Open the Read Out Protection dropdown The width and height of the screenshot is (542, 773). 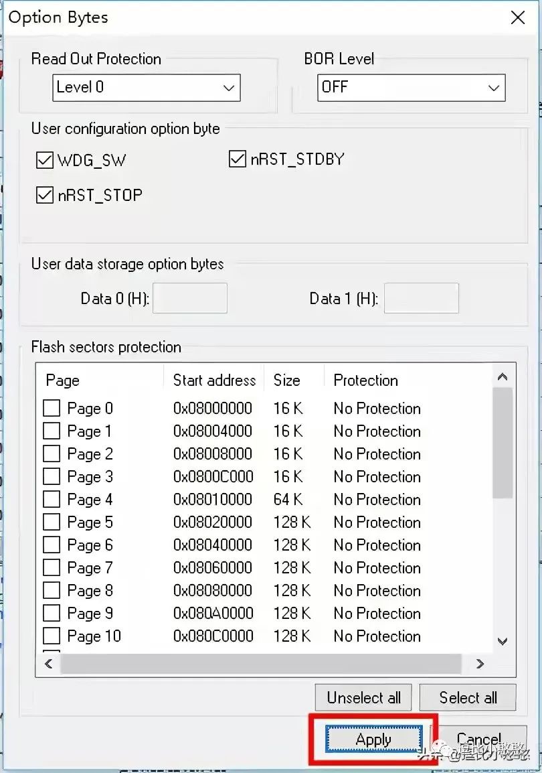pos(146,88)
